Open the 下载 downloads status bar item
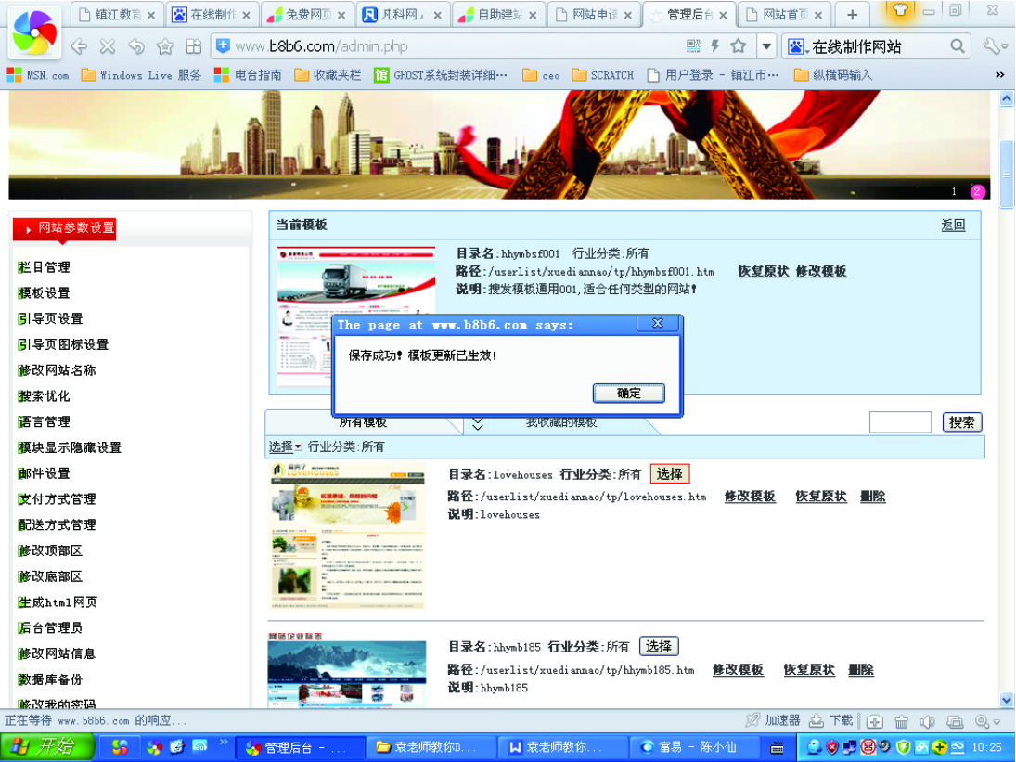This screenshot has width=1016, height=762. (x=831, y=720)
